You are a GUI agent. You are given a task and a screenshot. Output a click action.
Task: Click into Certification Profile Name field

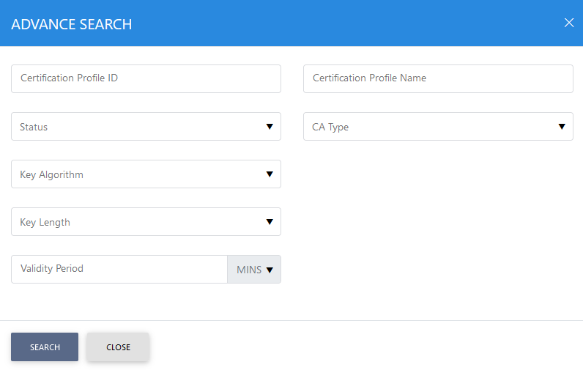(x=438, y=78)
